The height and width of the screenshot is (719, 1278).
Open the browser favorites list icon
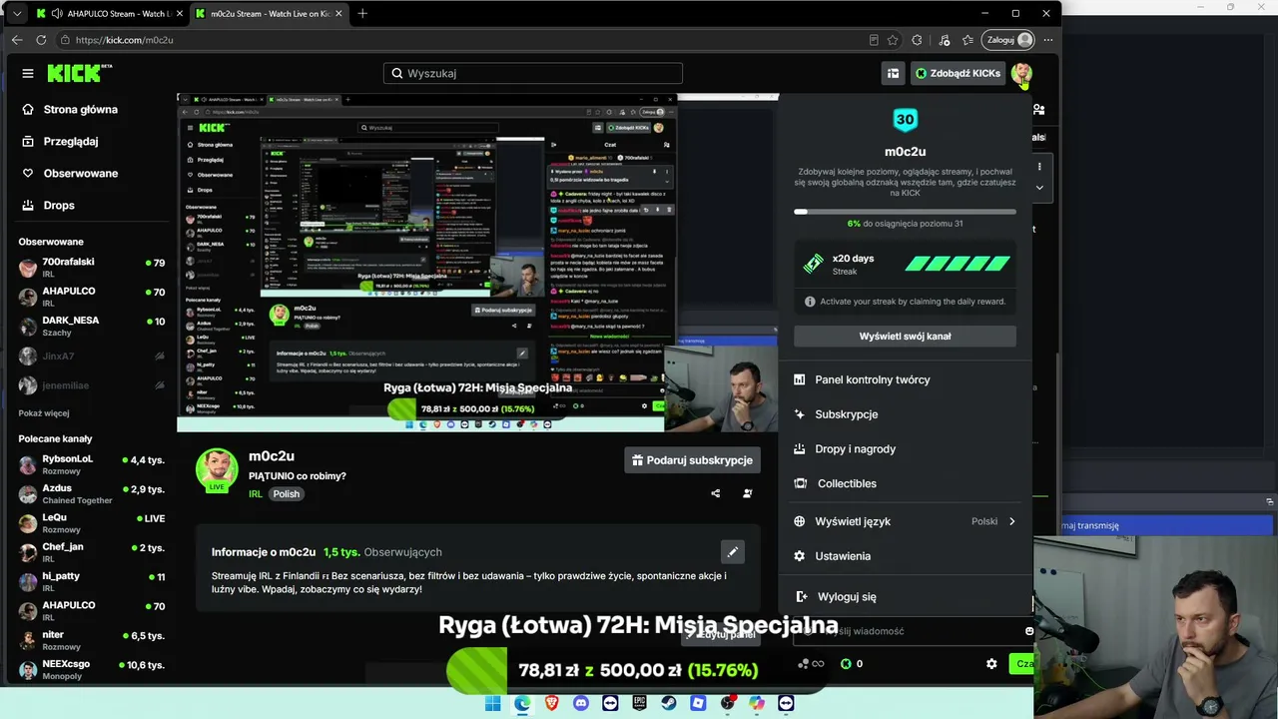click(x=967, y=40)
